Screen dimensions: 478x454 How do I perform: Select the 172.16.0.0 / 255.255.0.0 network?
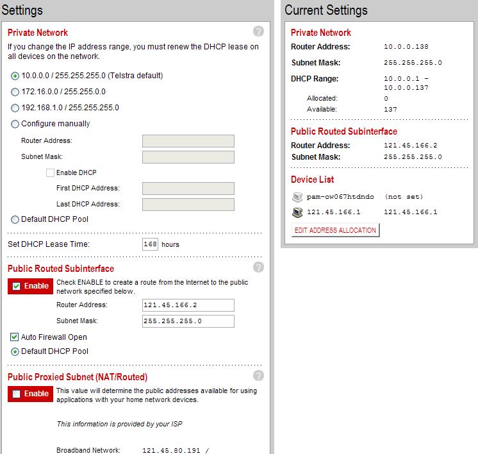[x=15, y=92]
